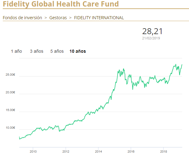Click the green price line's rightmost end point
This screenshot has height=156, width=189.
(x=182, y=64)
